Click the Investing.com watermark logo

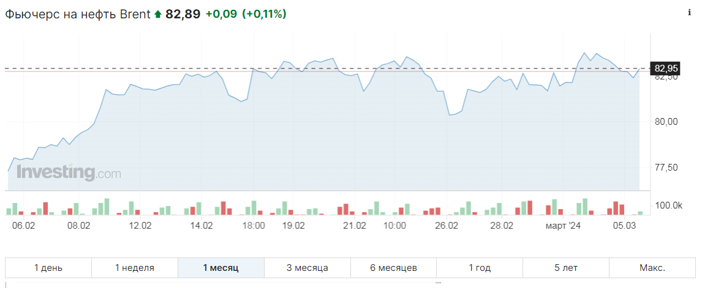[x=69, y=173]
